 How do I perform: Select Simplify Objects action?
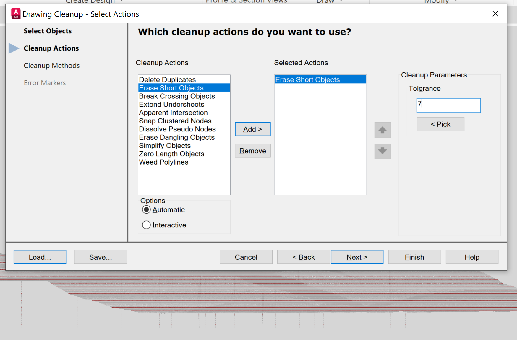[184, 146]
